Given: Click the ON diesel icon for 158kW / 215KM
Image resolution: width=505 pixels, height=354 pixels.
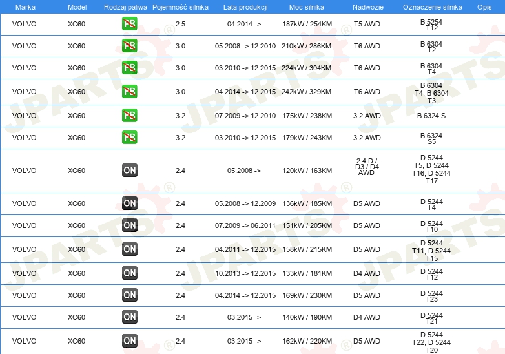Looking at the screenshot, I should (129, 249).
